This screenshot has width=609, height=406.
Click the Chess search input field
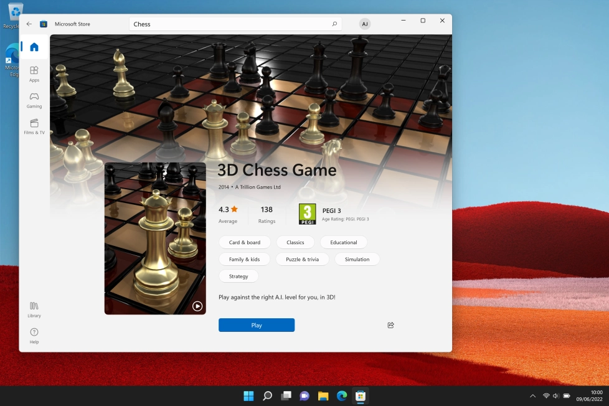click(235, 24)
